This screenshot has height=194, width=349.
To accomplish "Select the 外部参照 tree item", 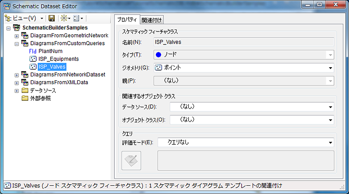I will pos(41,98).
